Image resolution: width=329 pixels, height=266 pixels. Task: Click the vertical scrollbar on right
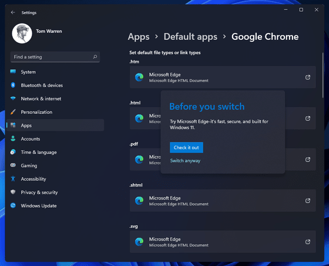coord(323,75)
